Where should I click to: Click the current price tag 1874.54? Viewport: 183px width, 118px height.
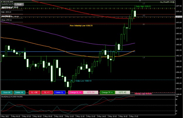(179, 17)
